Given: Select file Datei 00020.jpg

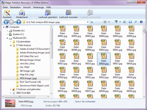Looking at the screenshot, I should (76, 73).
